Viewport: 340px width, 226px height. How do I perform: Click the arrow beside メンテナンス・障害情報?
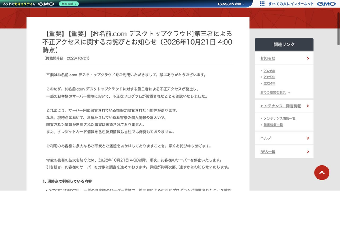tap(308, 106)
